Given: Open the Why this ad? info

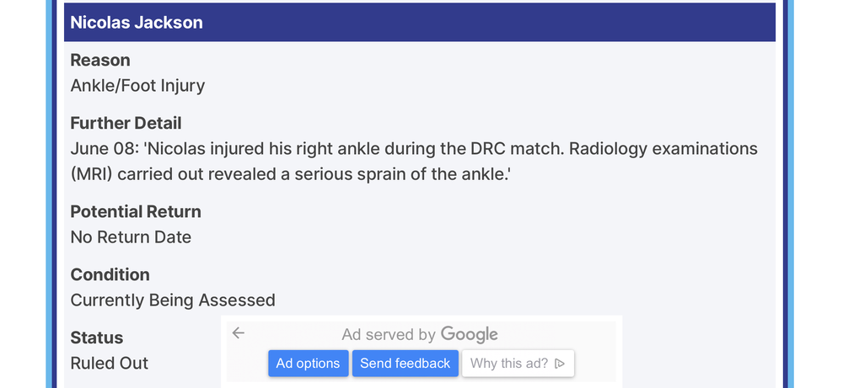Looking at the screenshot, I should click(x=518, y=364).
